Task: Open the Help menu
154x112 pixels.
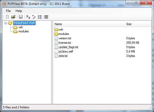Action: 19,11
